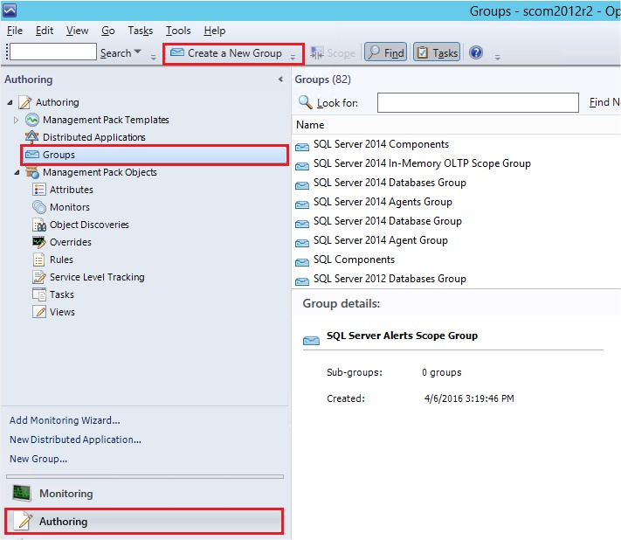The height and width of the screenshot is (540, 621).
Task: Click icon of SQL Server 2014 Agents Group
Action: pos(302,204)
